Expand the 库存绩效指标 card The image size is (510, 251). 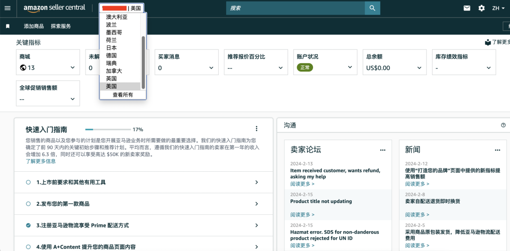tap(489, 67)
